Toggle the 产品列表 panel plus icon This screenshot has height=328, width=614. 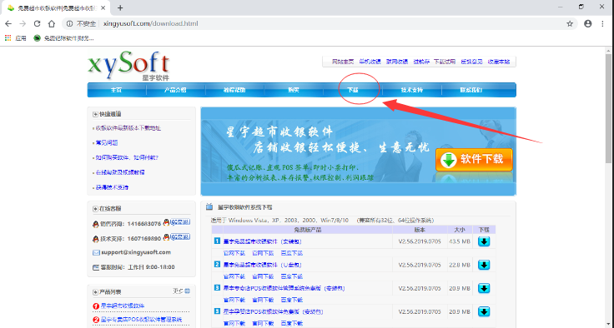(x=95, y=292)
